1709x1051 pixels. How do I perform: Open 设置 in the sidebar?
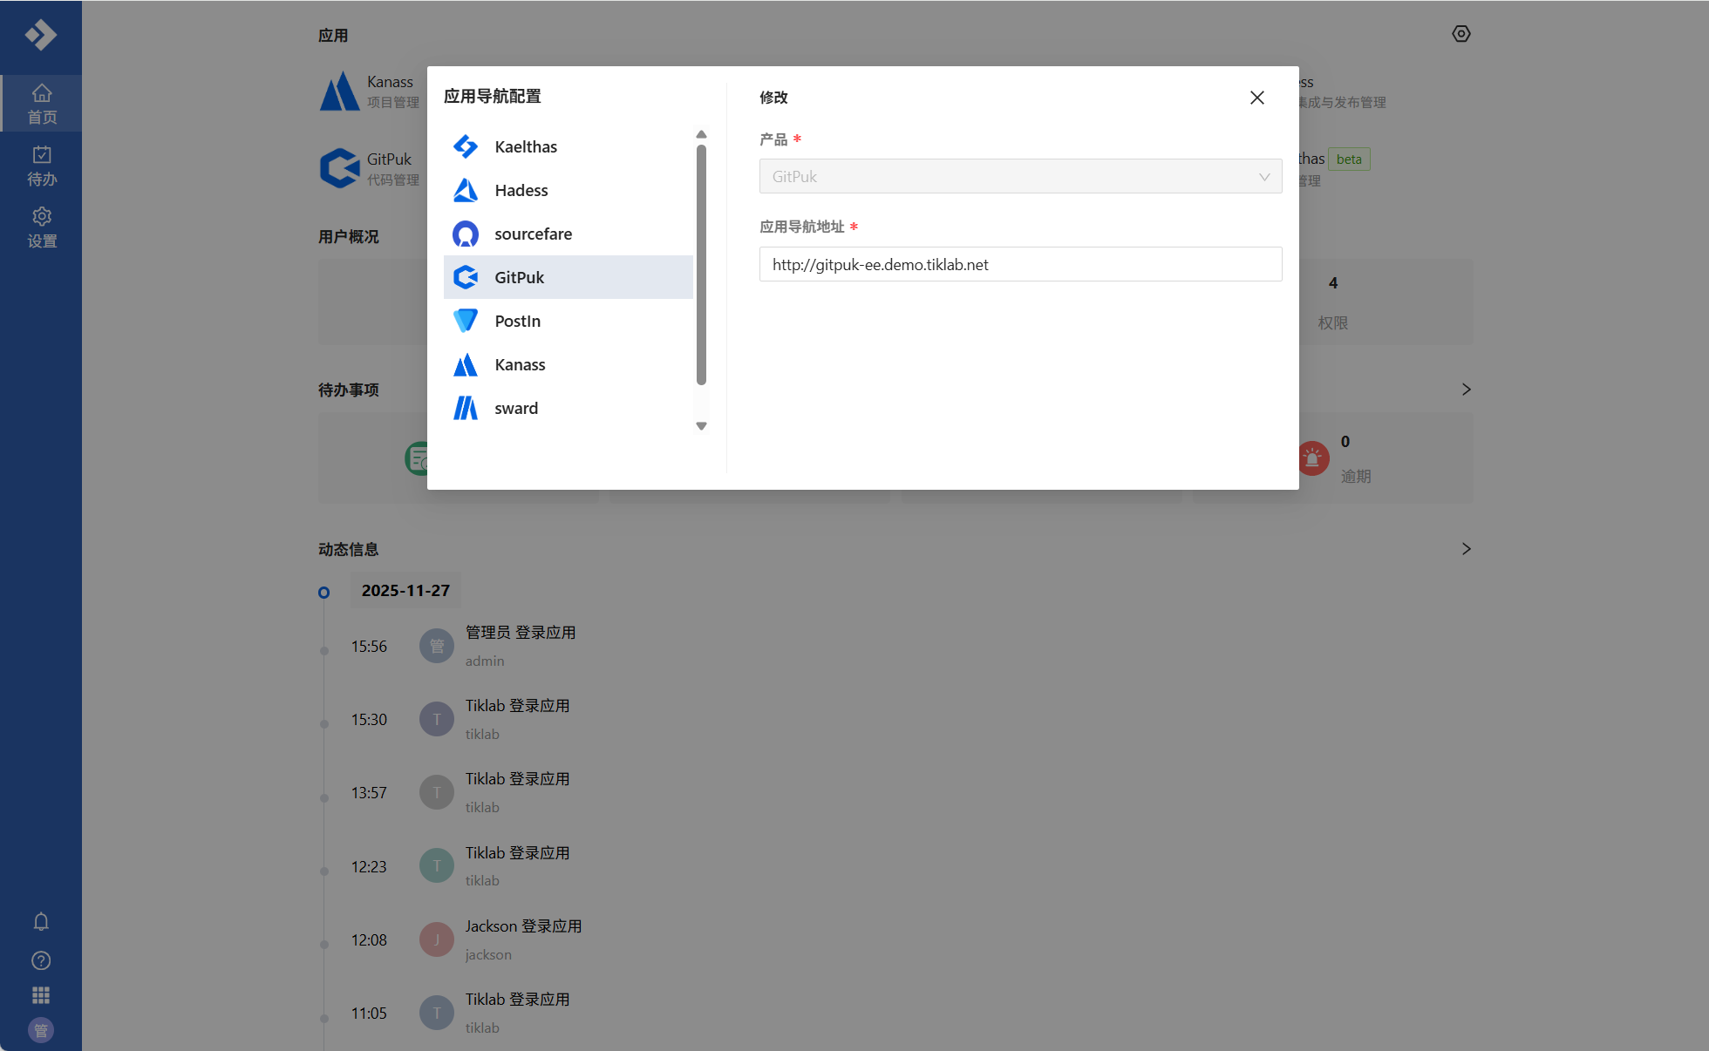coord(42,227)
